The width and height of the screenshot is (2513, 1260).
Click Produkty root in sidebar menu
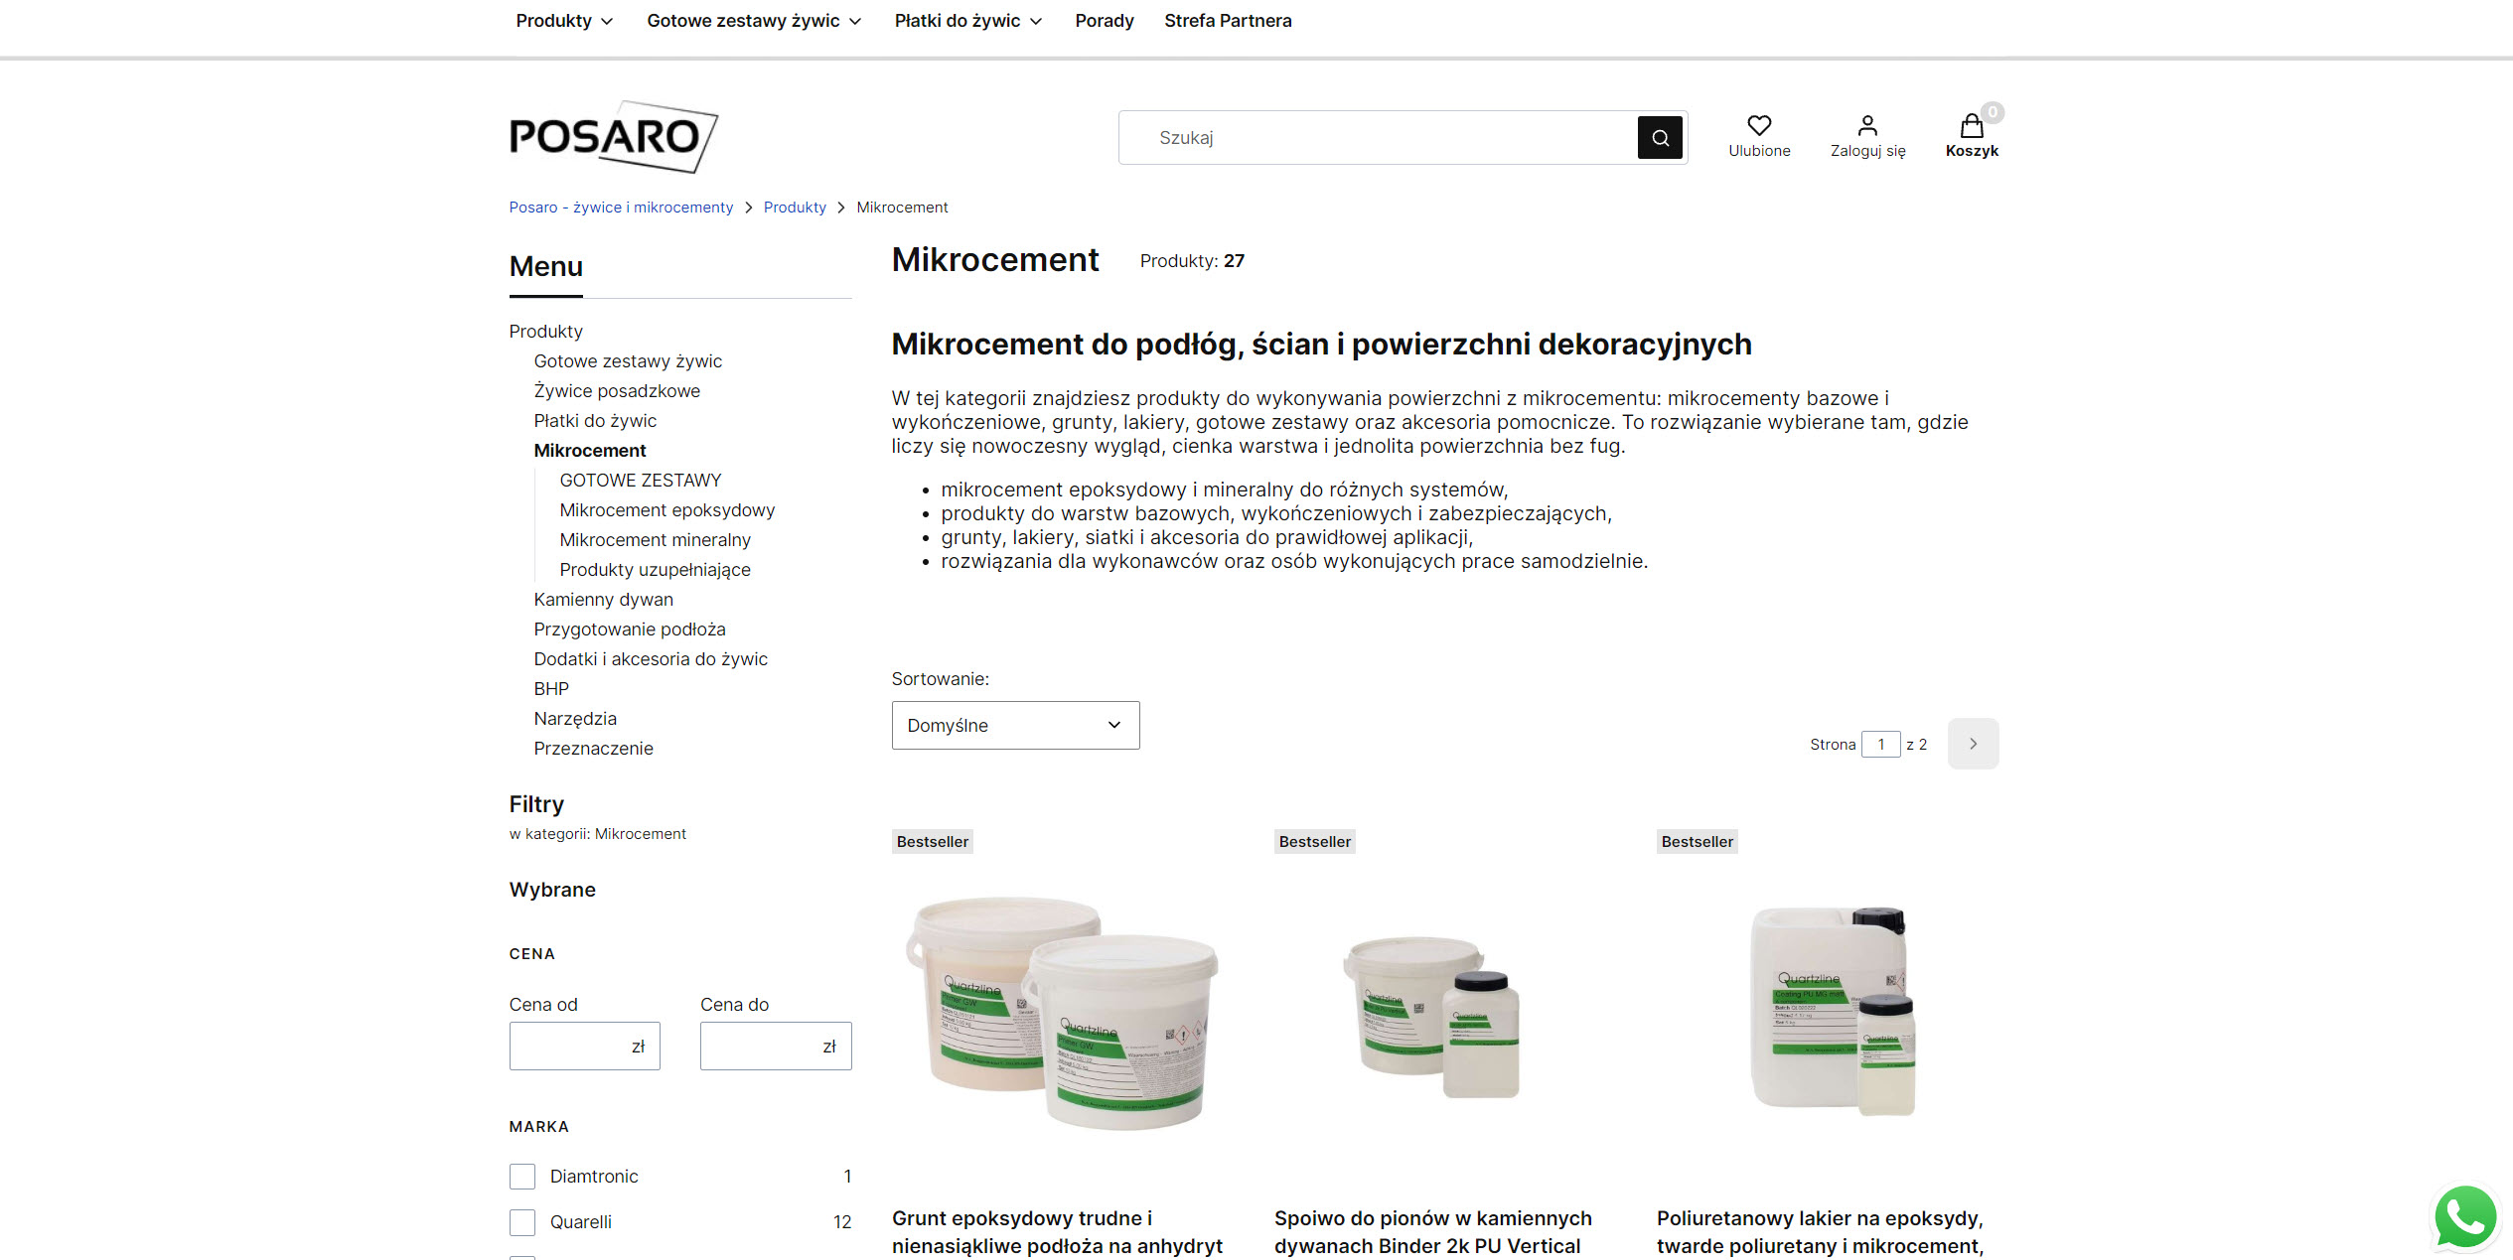coord(546,332)
